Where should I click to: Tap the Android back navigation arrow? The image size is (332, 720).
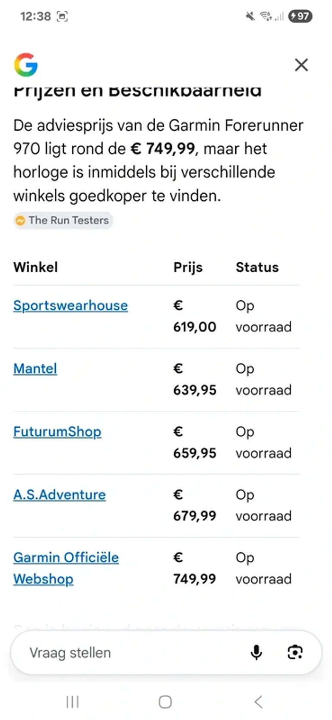click(x=258, y=702)
